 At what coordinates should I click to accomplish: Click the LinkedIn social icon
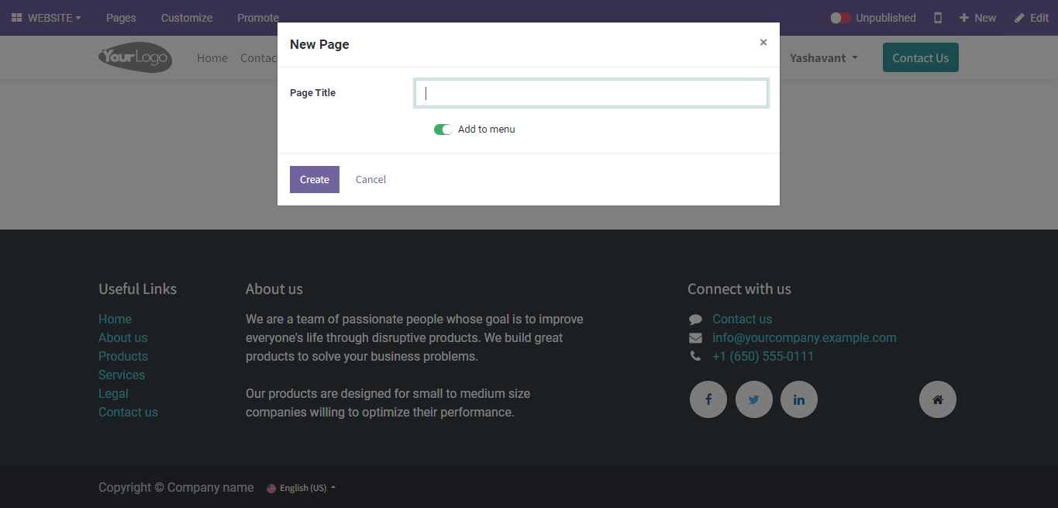pyautogui.click(x=798, y=399)
